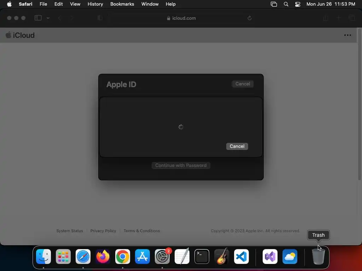Open the Window menu
362x271 pixels.
click(x=150, y=4)
